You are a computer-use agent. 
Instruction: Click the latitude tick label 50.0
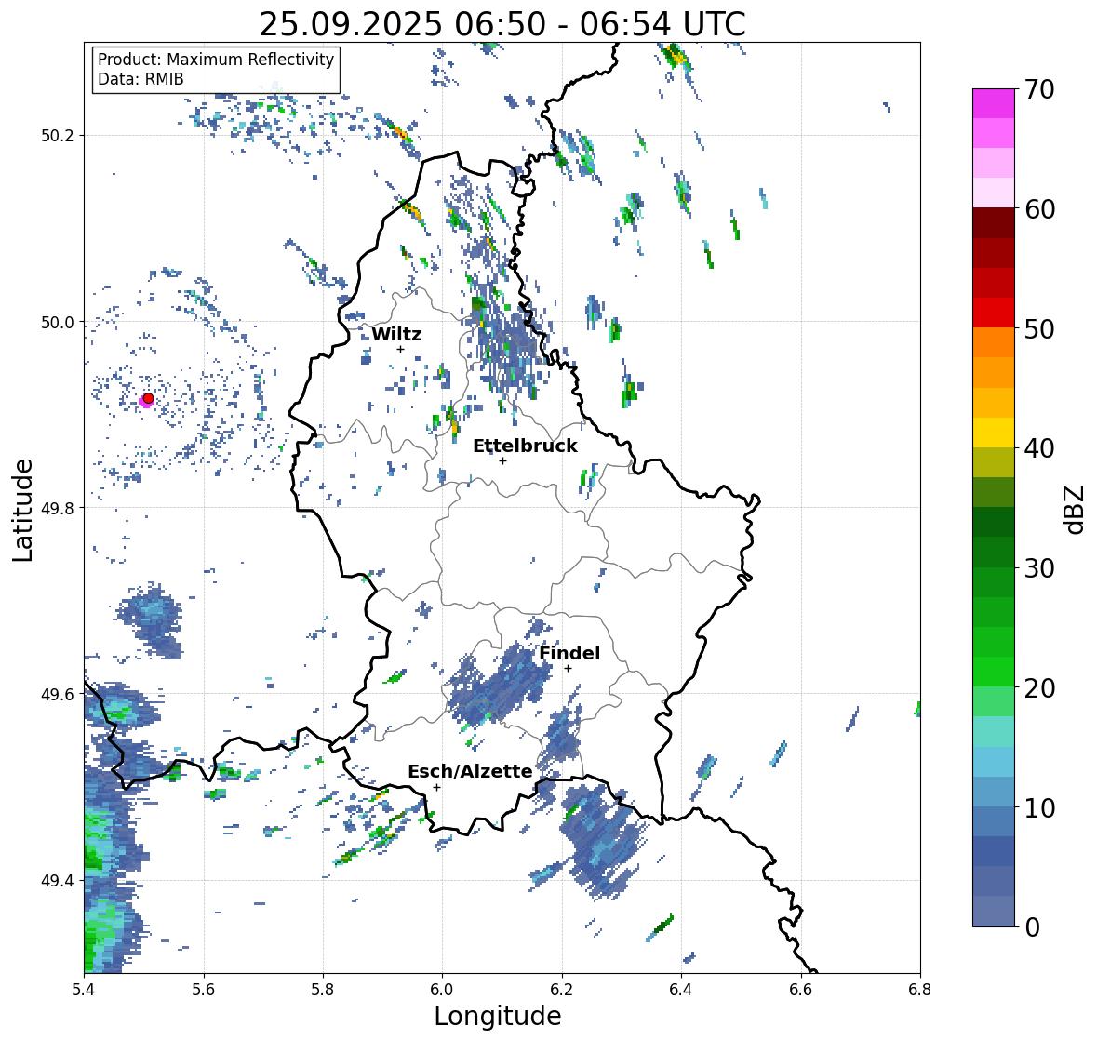(x=58, y=323)
